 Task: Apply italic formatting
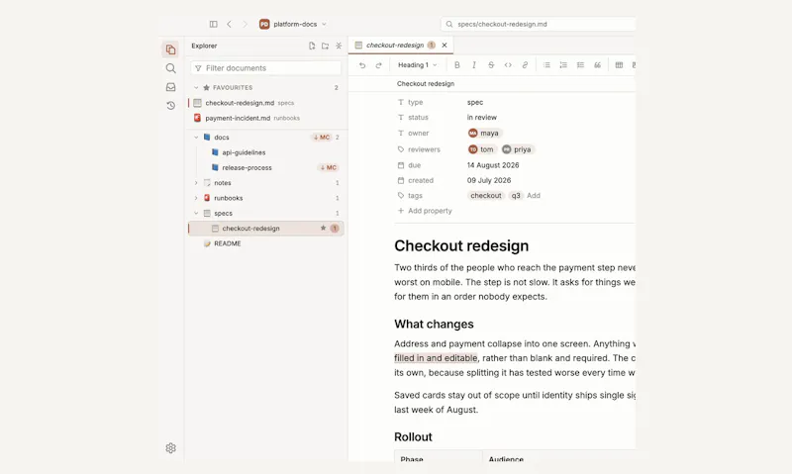coord(474,65)
